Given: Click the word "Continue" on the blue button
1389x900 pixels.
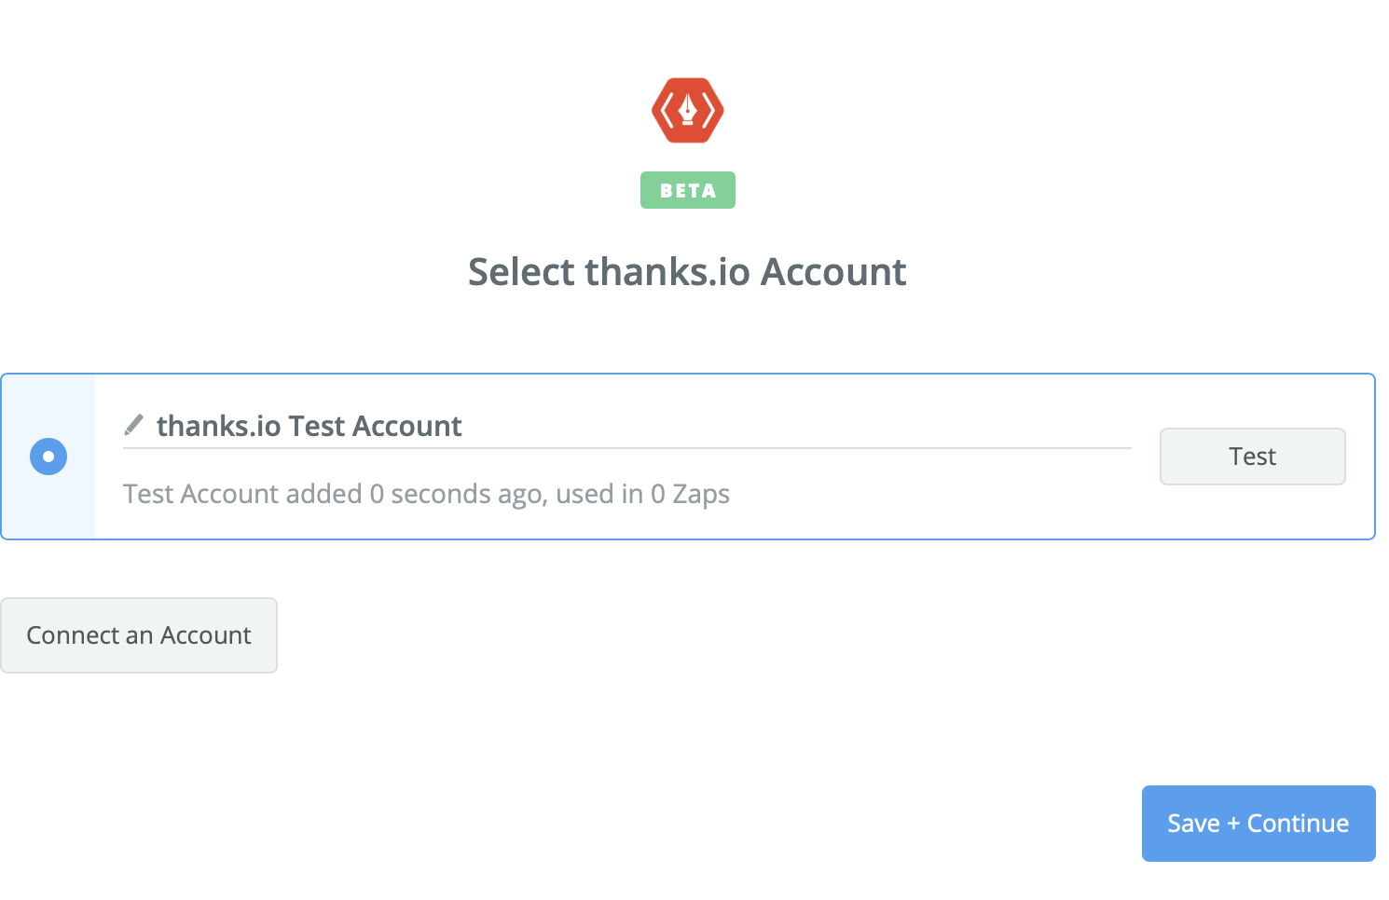Looking at the screenshot, I should pyautogui.click(x=1298, y=824).
